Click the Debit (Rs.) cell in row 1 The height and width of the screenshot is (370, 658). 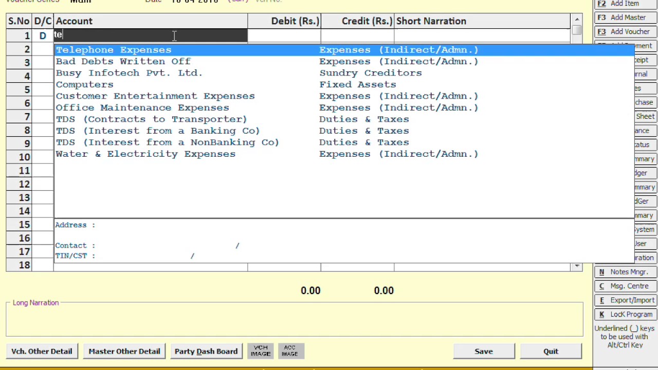(x=284, y=35)
